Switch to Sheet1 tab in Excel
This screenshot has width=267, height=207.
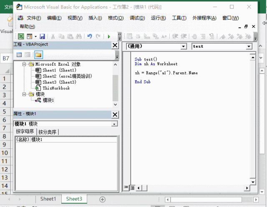48,199
